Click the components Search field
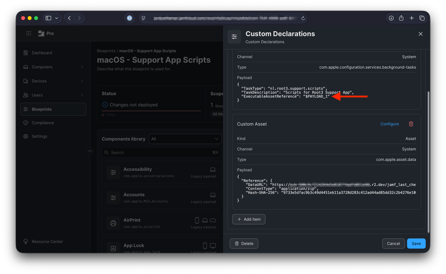 (x=159, y=153)
